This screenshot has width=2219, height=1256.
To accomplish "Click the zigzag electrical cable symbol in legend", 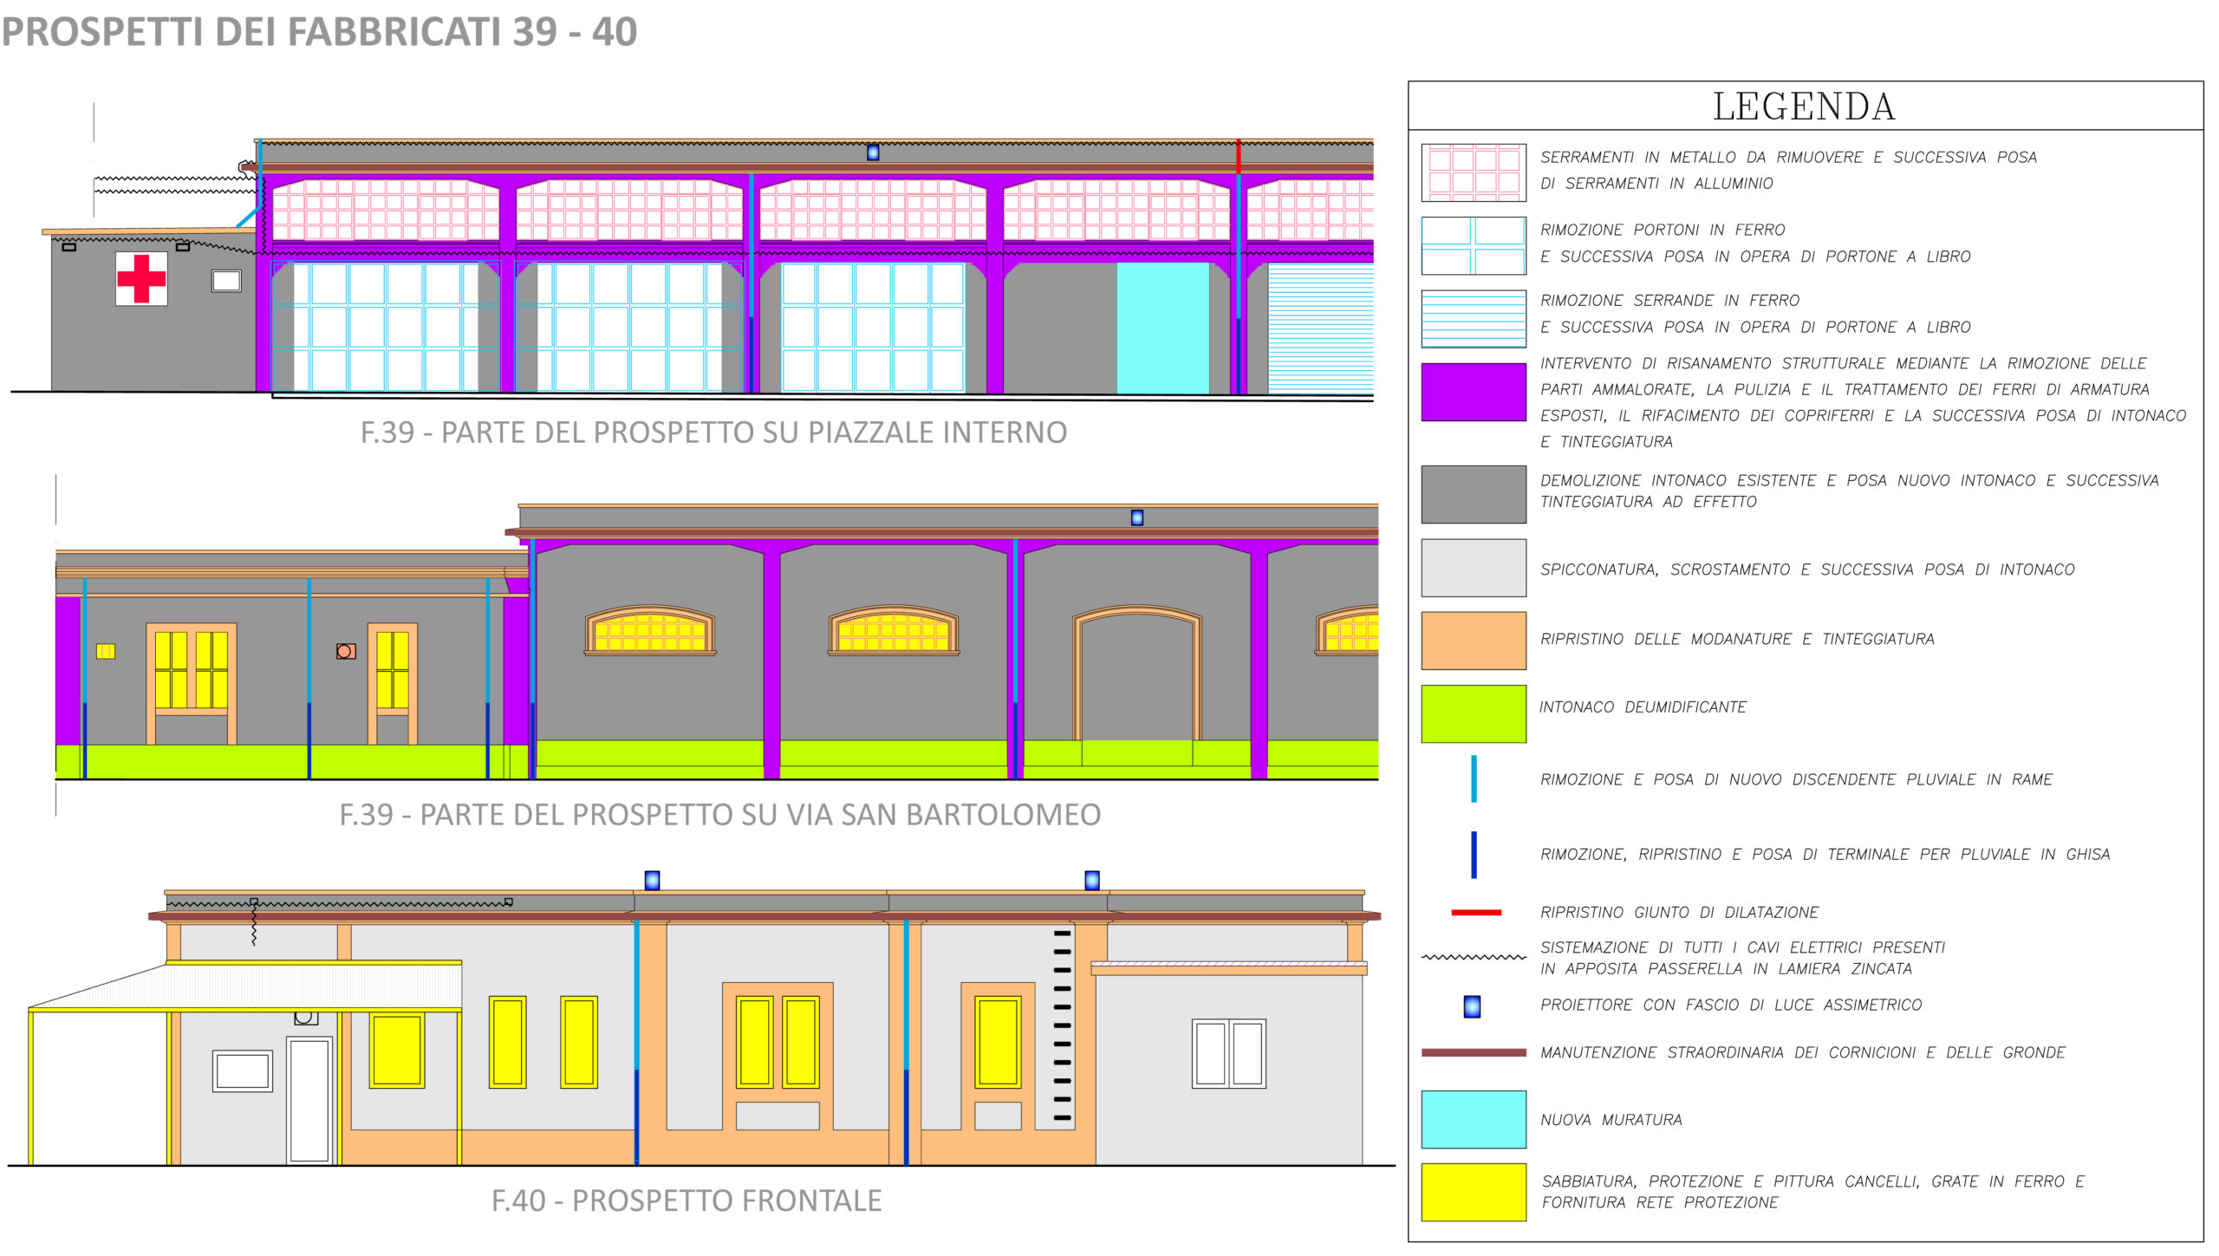I will [1474, 958].
